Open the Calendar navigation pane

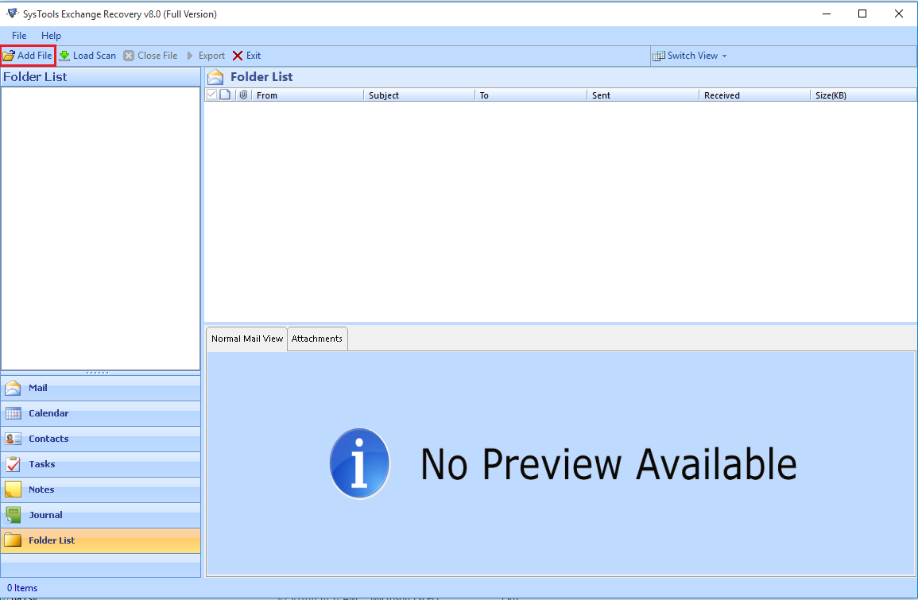48,413
